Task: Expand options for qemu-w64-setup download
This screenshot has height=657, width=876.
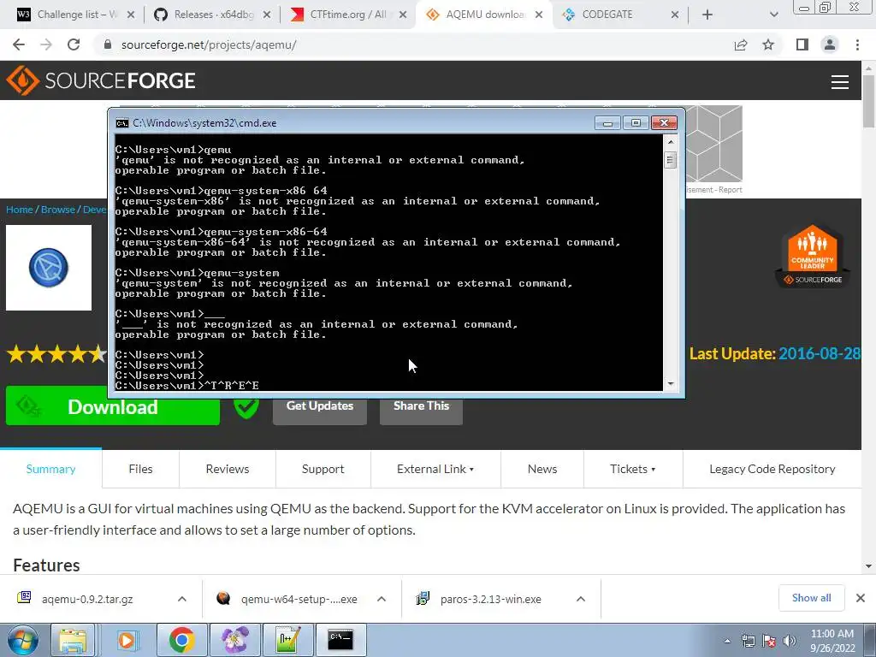Action: [382, 599]
